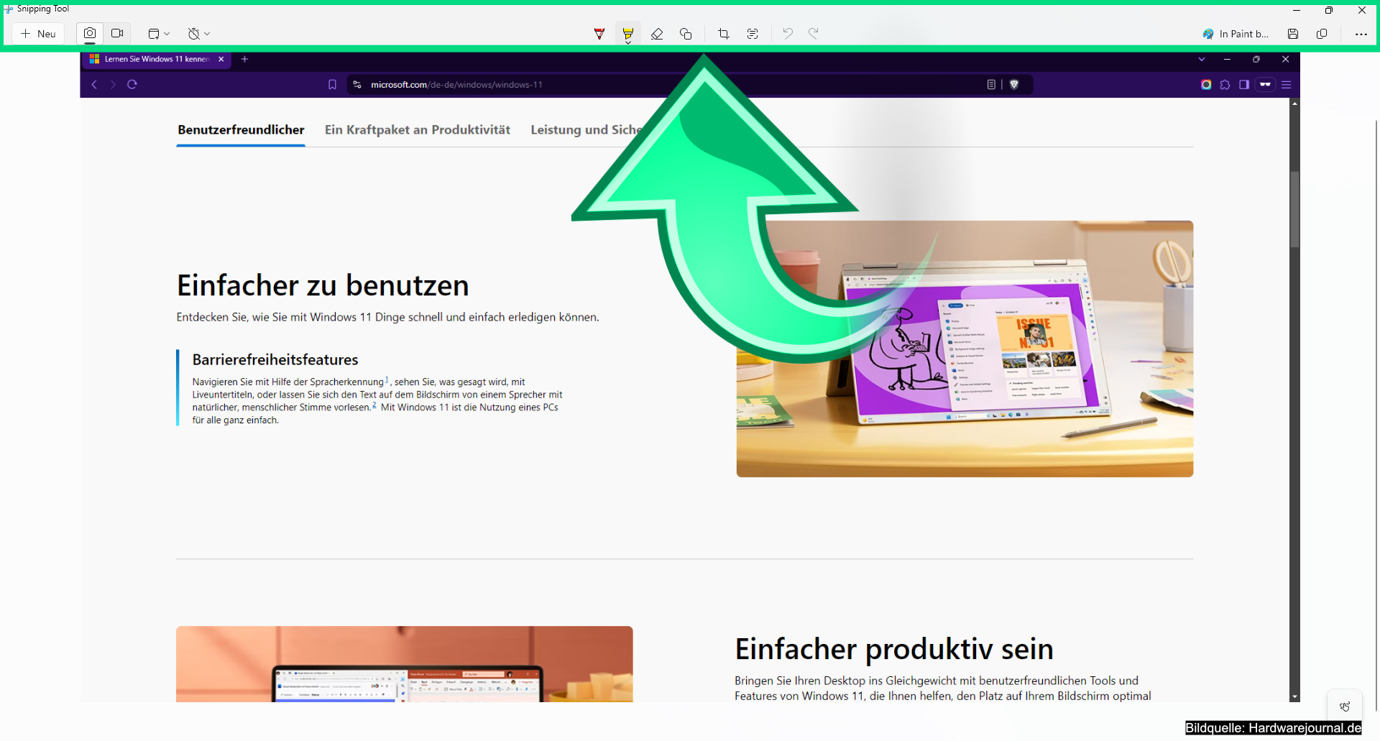The height and width of the screenshot is (741, 1380).
Task: Click the site settings icon before the URL
Action: pyautogui.click(x=357, y=85)
